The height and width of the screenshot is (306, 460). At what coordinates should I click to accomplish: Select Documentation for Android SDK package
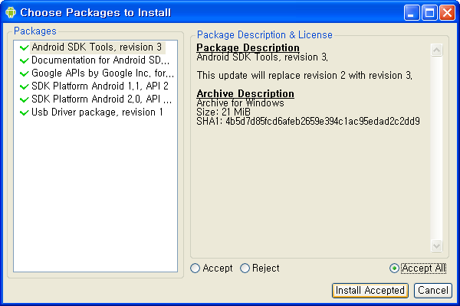click(x=100, y=60)
